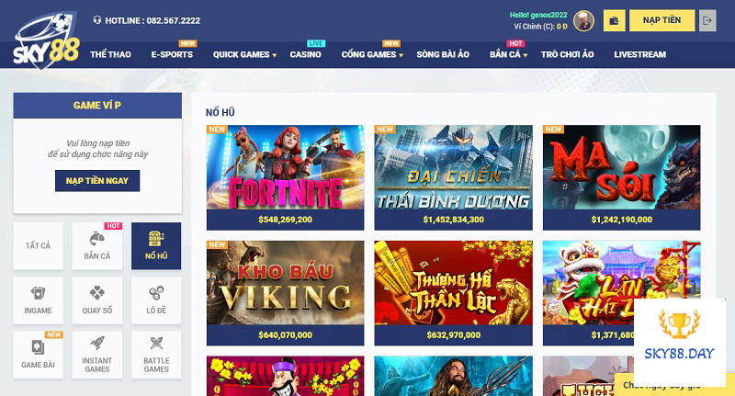Open the Livestream menu item

[x=639, y=54]
